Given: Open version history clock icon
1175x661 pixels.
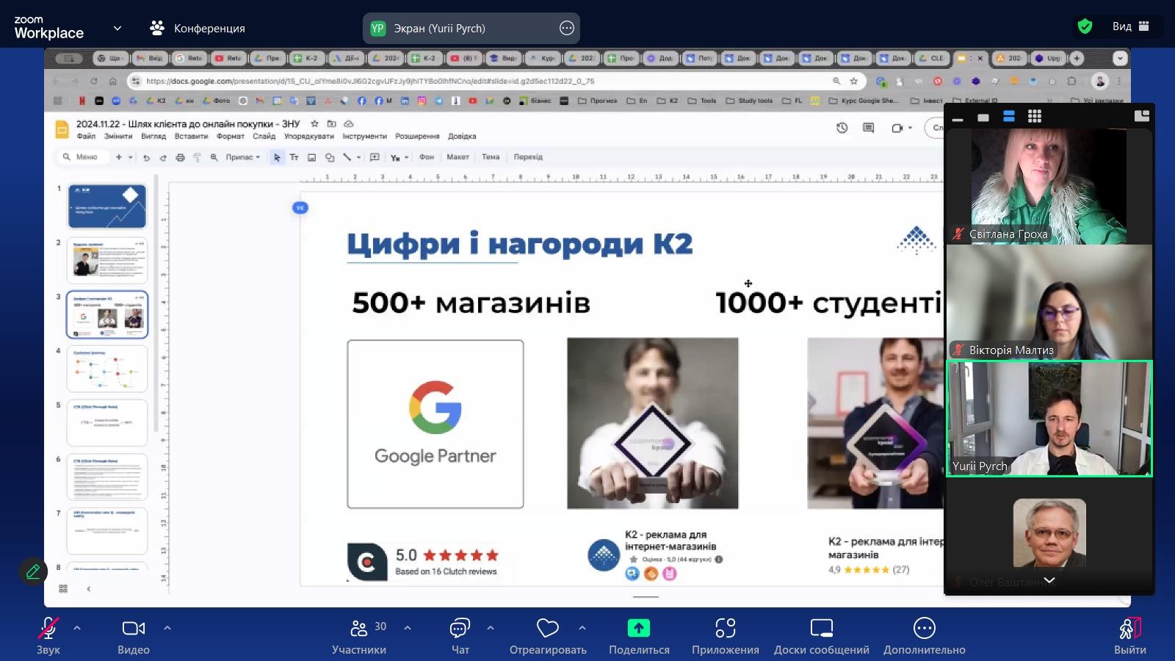Looking at the screenshot, I should (x=842, y=128).
